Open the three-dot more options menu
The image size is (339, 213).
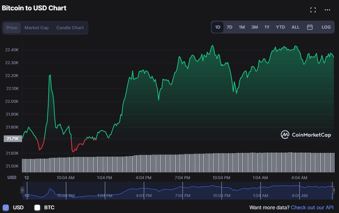[x=327, y=10]
